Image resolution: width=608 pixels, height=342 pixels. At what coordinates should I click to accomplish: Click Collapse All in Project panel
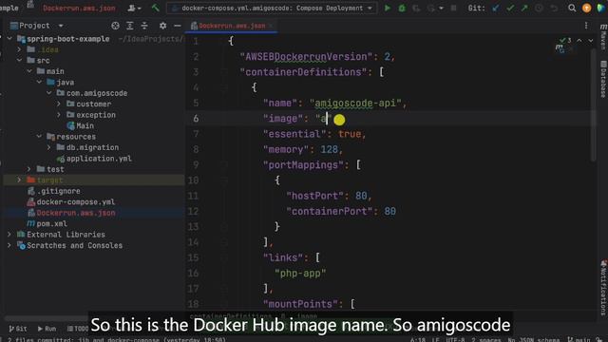[144, 26]
